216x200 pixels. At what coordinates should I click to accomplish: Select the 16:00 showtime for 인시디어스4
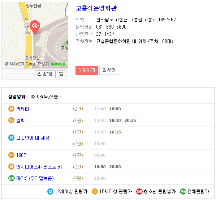100,167
